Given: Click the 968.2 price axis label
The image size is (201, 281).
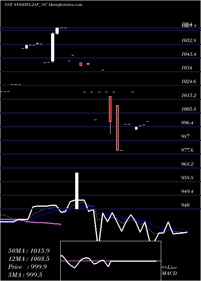Looking at the screenshot, I should [x=188, y=164].
